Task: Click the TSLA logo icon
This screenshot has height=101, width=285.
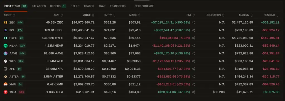Action: pos(6,92)
